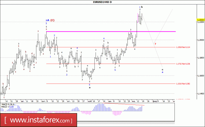Select the magenta horizontal resistance line
The width and height of the screenshot is (205, 127).
[x=111, y=31]
